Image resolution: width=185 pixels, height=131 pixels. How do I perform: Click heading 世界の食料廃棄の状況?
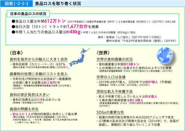[x=115, y=59]
